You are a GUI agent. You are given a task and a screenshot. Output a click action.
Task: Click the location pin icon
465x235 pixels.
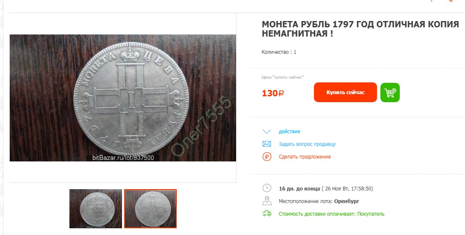tap(267, 201)
